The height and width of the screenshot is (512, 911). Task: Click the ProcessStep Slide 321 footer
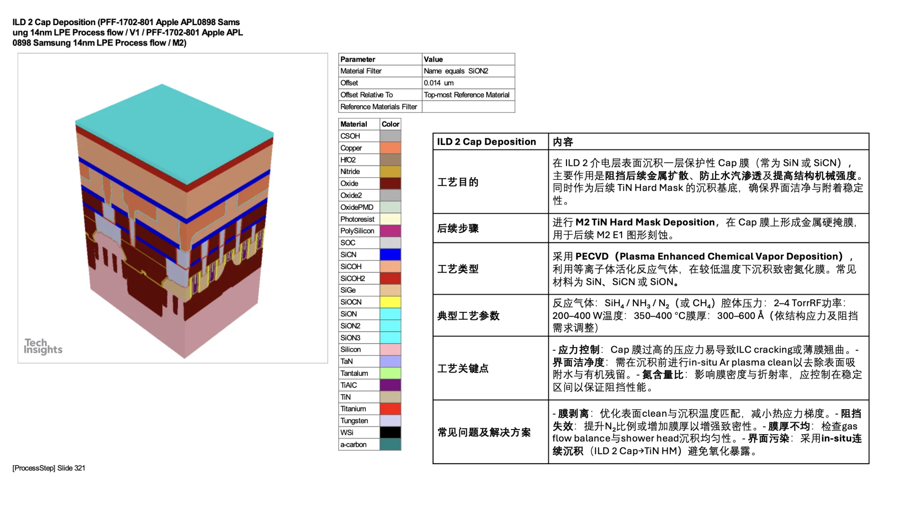[x=49, y=468]
